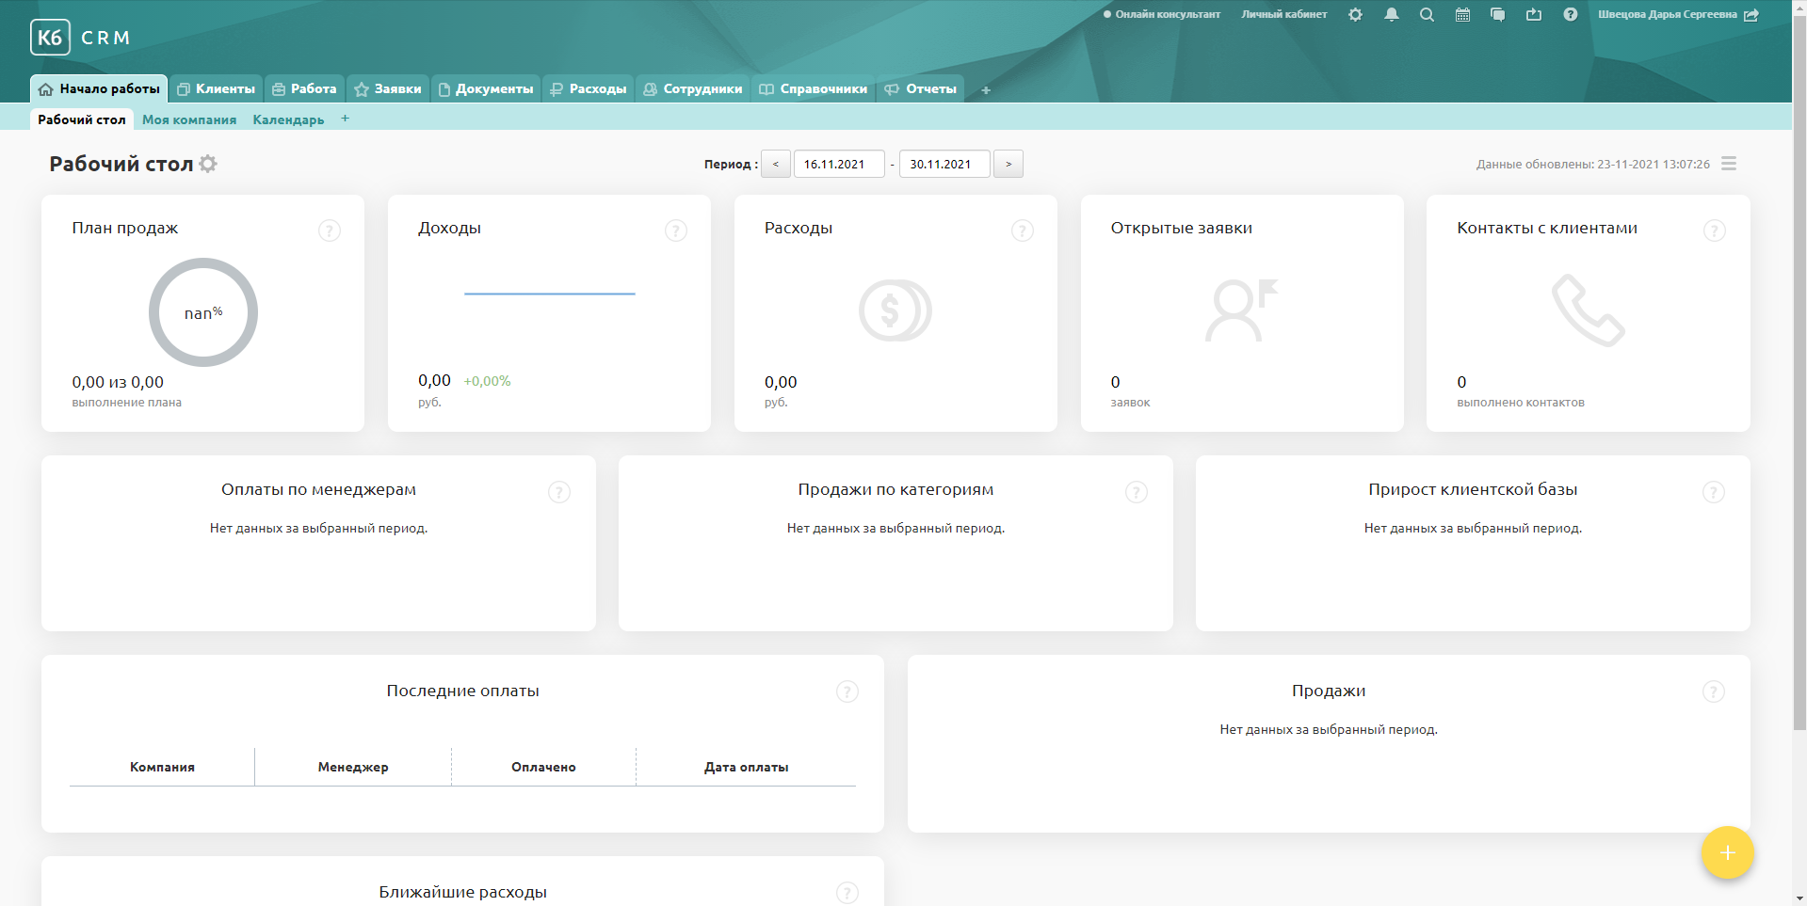Viewport: 1807px width, 906px height.
Task: Add a new main tab with plus
Action: (986, 90)
